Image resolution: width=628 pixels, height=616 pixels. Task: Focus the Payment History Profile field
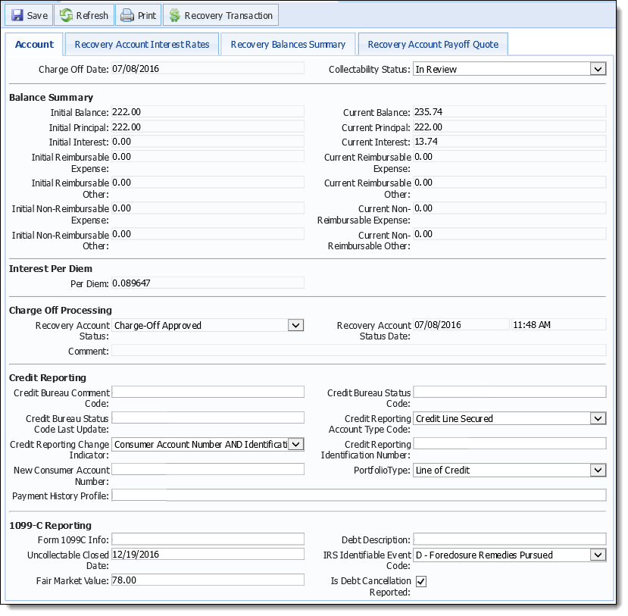(x=359, y=495)
